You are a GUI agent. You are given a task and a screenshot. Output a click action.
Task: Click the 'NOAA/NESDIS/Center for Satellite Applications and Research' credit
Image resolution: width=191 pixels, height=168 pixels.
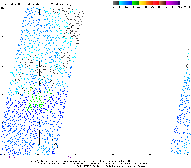112,166
